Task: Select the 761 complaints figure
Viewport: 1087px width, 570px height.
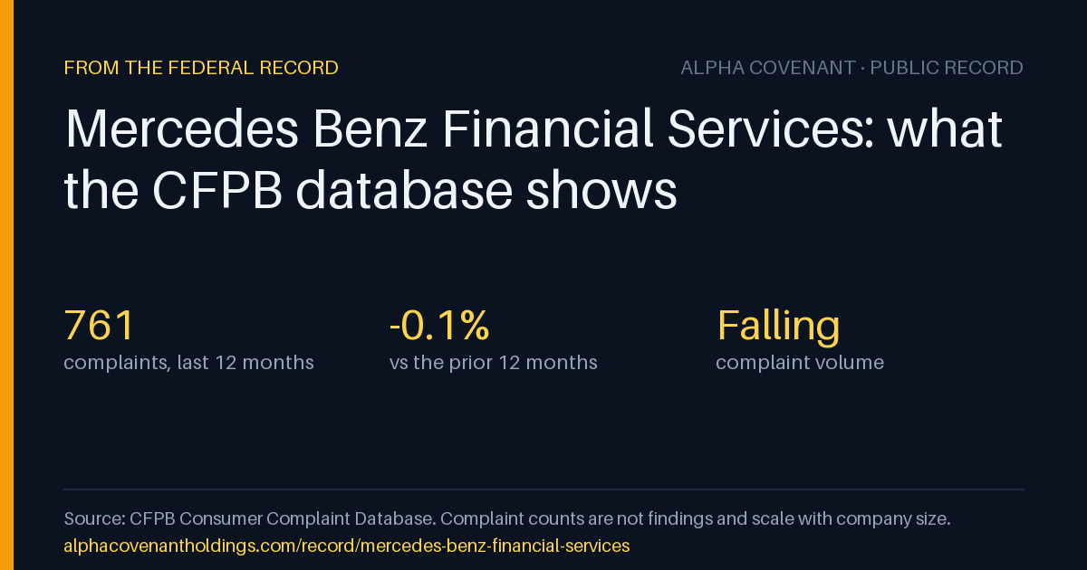Action: [100, 326]
